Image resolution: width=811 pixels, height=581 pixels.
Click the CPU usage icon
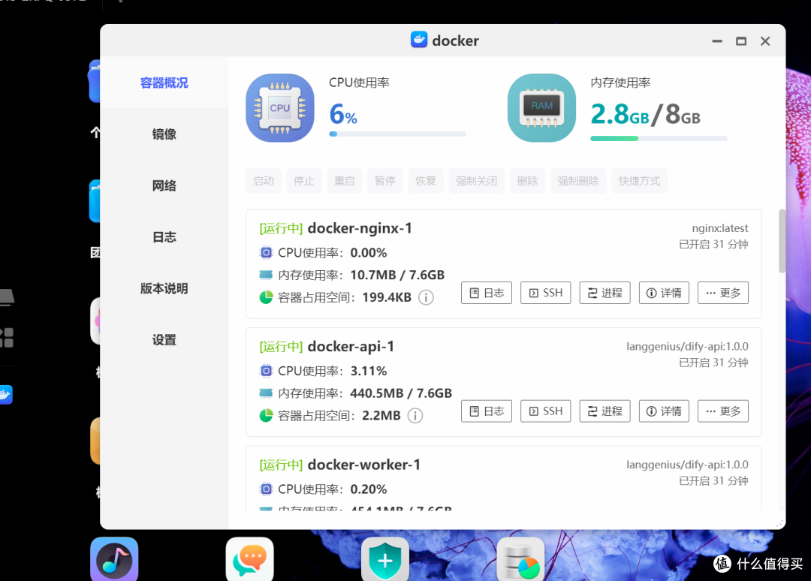click(x=279, y=107)
